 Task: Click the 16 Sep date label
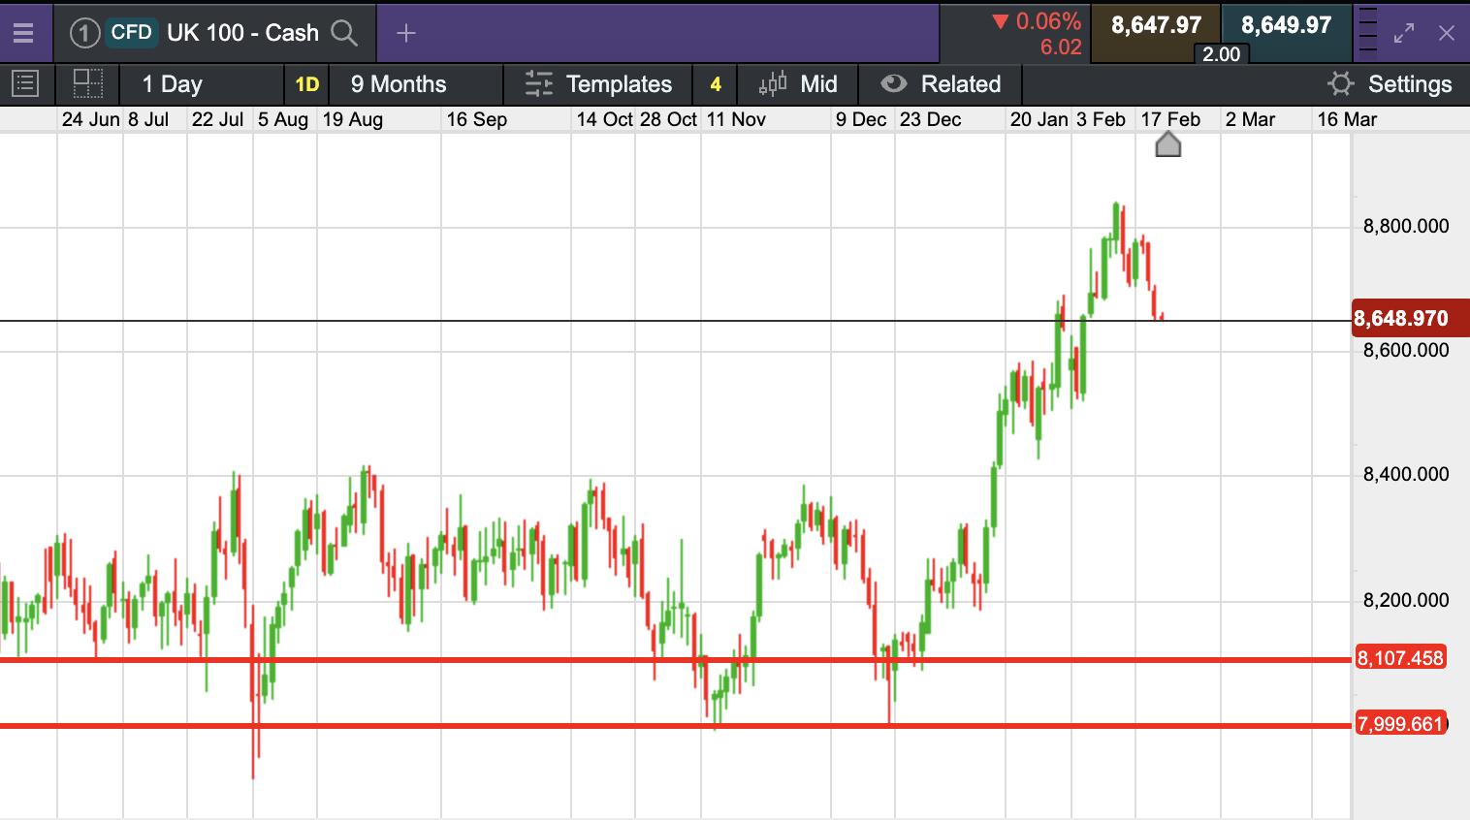point(477,119)
